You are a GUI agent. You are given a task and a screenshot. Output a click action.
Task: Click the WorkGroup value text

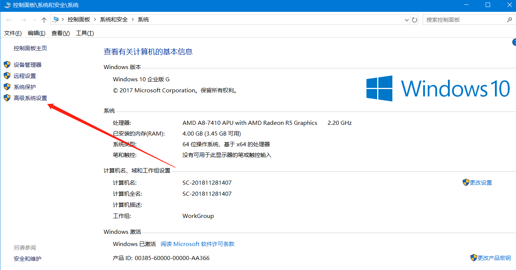click(x=198, y=216)
